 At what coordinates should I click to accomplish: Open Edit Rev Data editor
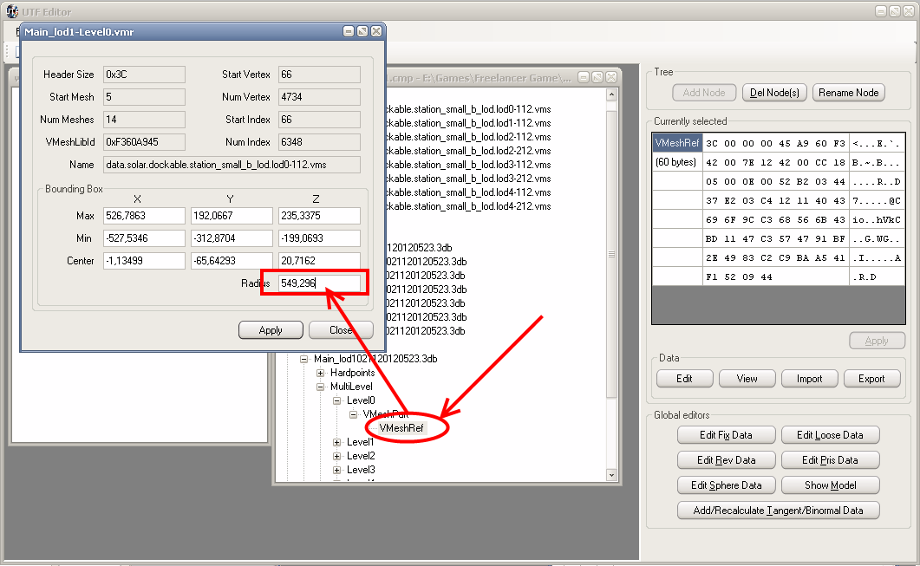[726, 460]
